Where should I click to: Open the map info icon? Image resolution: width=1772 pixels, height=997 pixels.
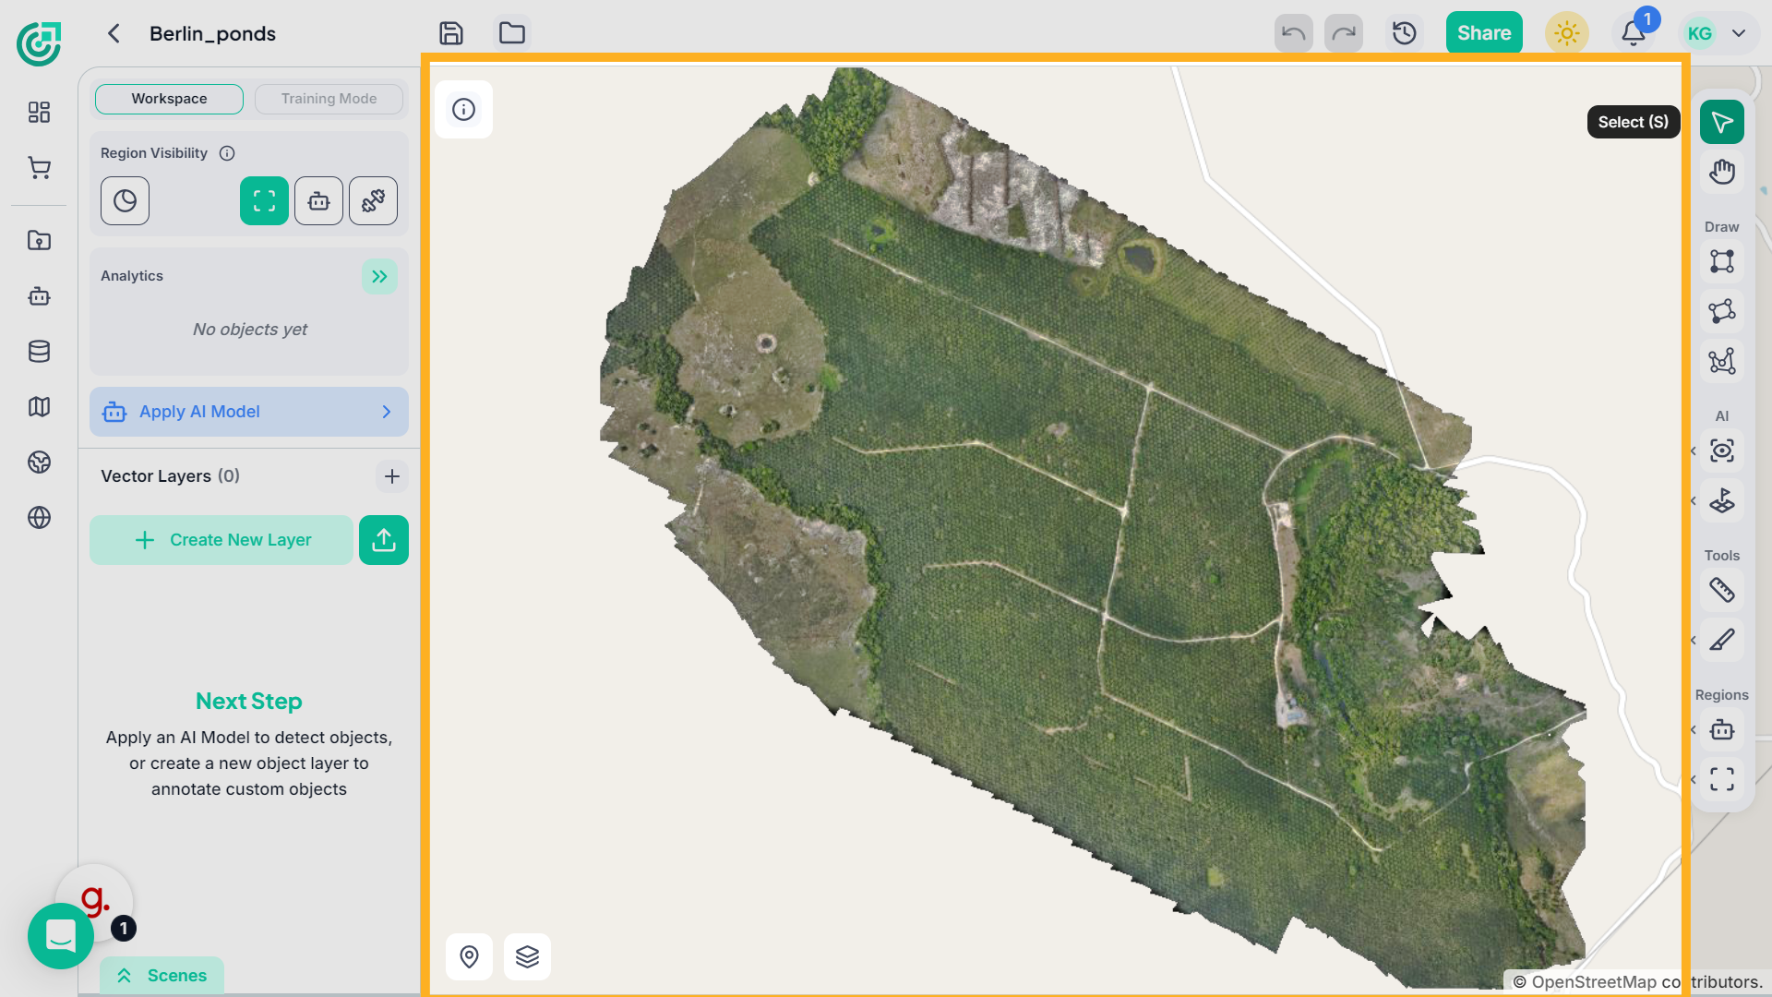(x=463, y=110)
